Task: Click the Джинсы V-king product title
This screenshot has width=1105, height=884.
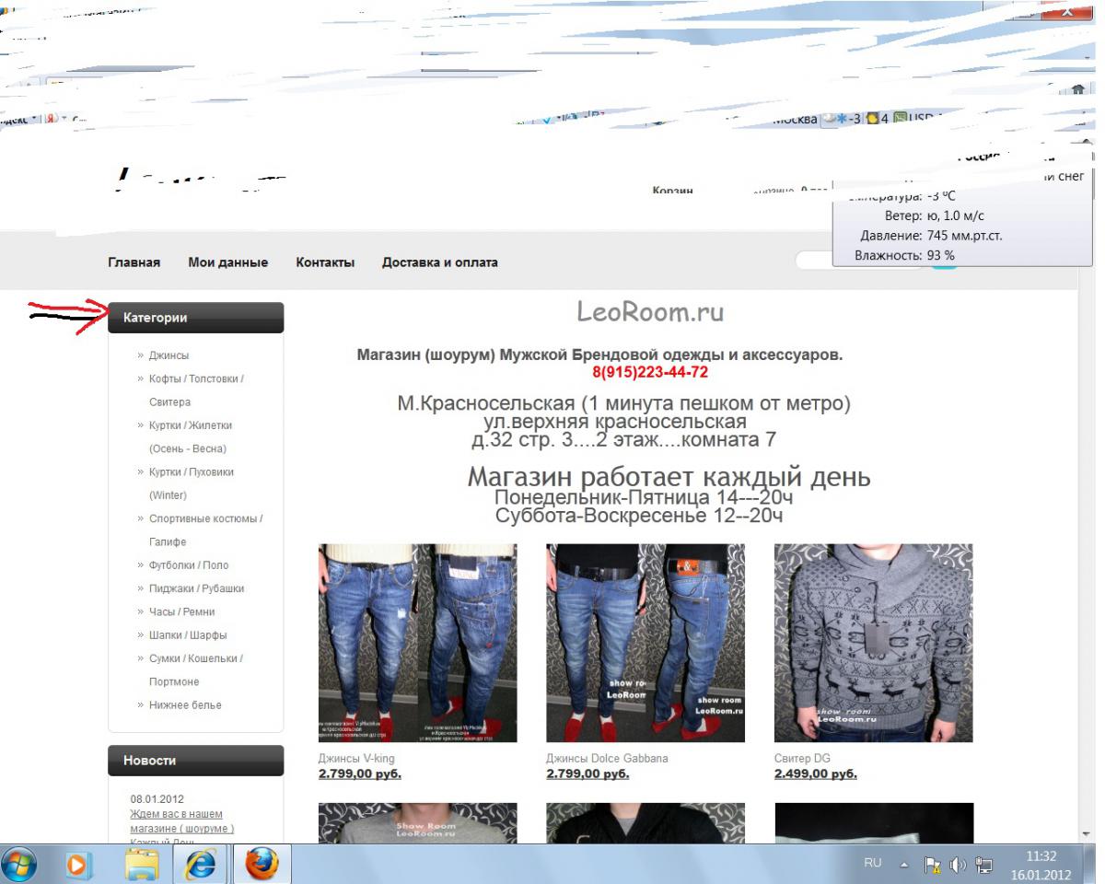Action: (355, 759)
